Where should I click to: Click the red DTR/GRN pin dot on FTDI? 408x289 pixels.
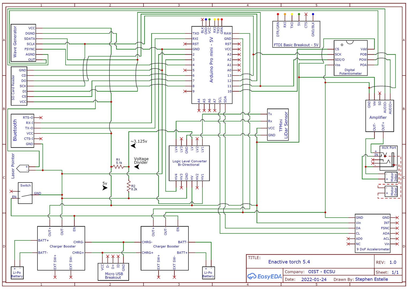(278, 14)
